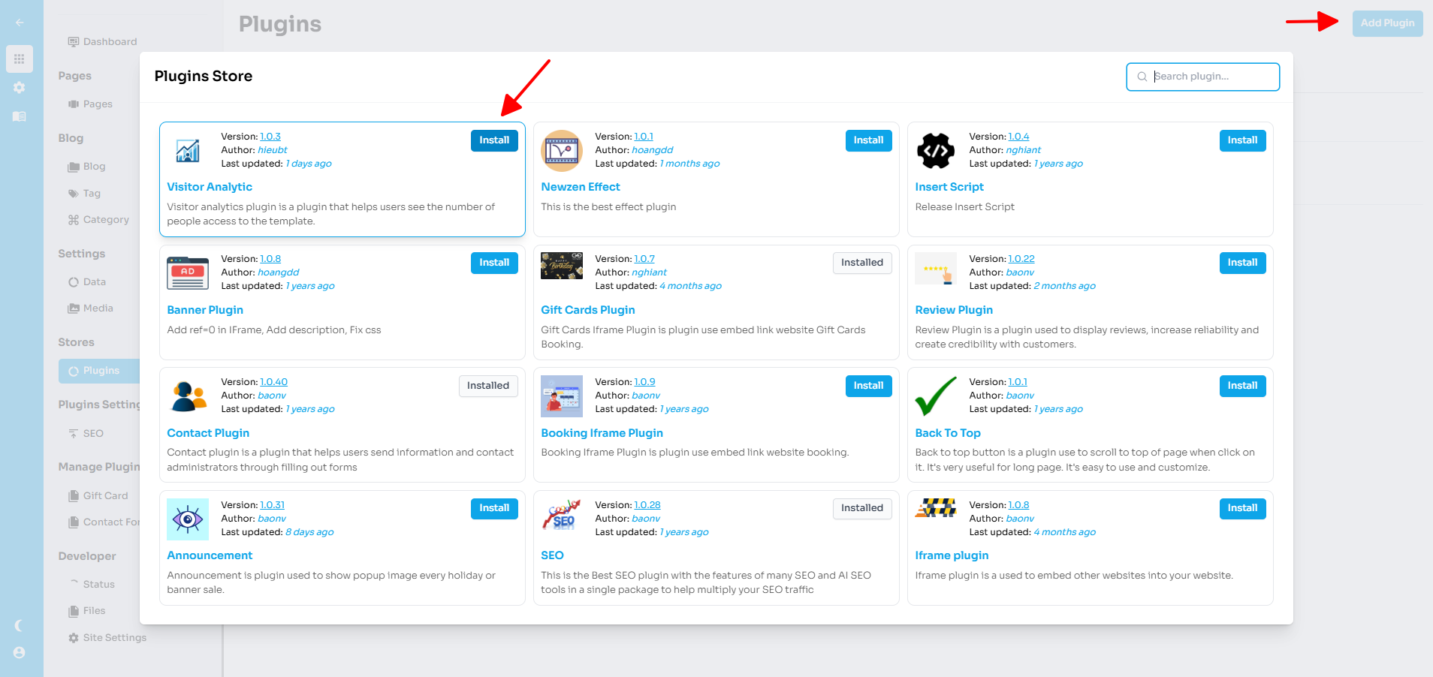Open version 1.0.28 link of SEO plugin
This screenshot has width=1433, height=677.
pyautogui.click(x=647, y=505)
